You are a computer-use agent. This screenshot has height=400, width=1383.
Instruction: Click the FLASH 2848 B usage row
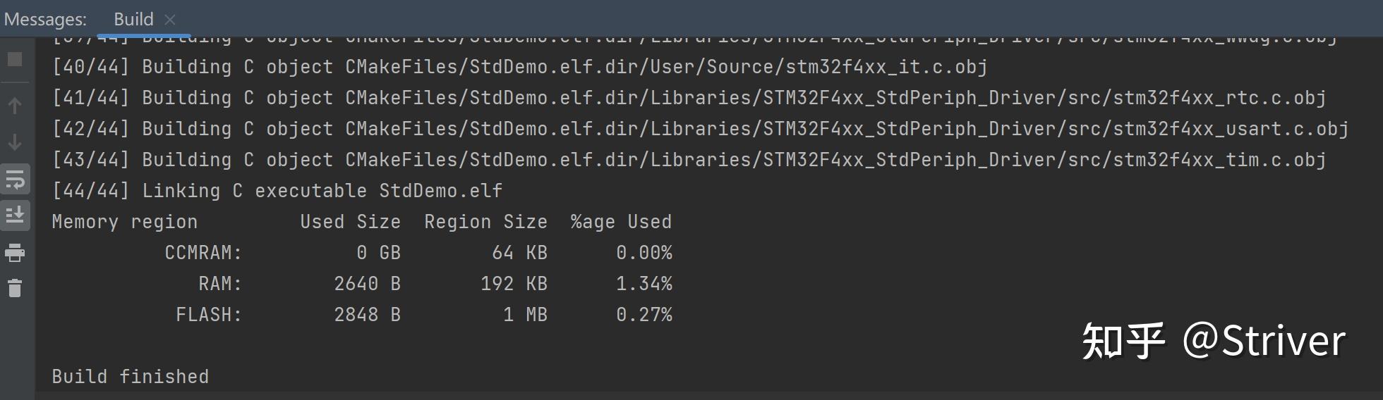pyautogui.click(x=423, y=315)
